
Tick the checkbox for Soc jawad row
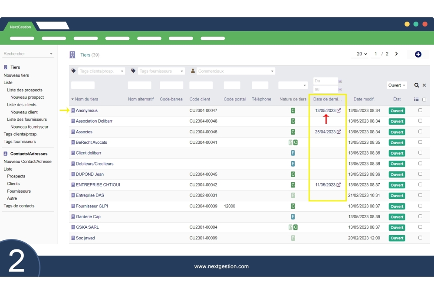click(x=420, y=238)
